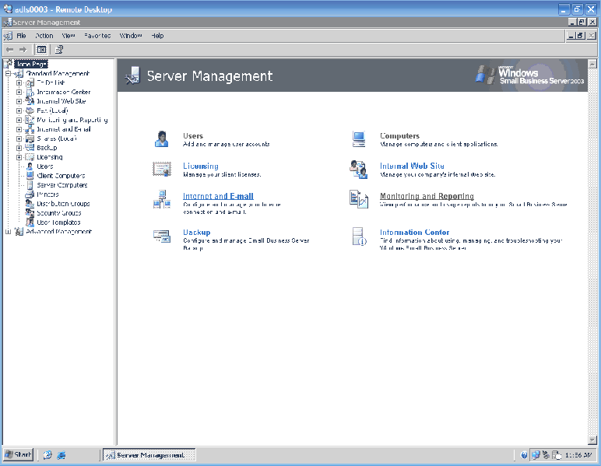This screenshot has height=466, width=601.
Task: Click the Monitoring and Reporting chart icon
Action: point(359,199)
